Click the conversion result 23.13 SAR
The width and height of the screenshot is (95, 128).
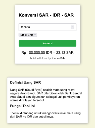[65, 52]
